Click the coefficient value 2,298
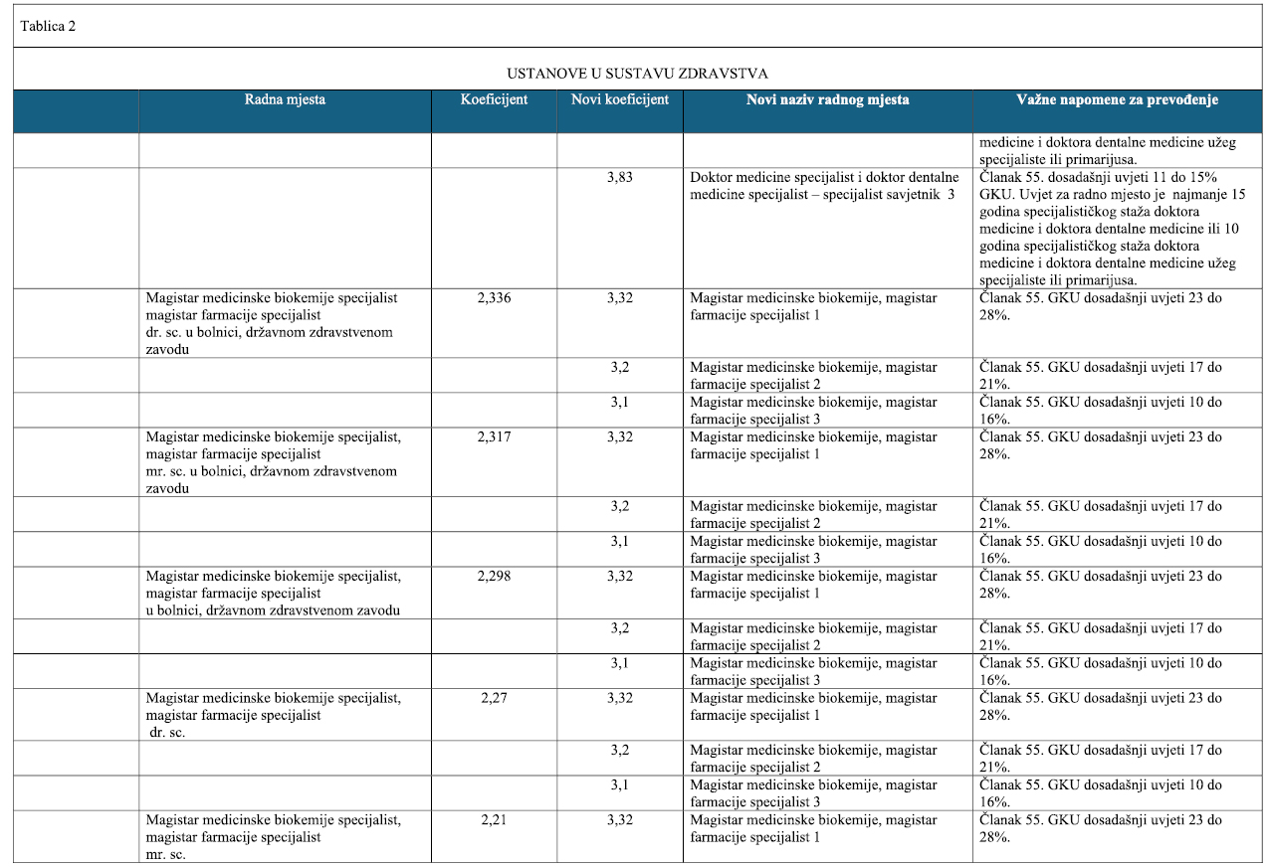This screenshot has height=867, width=1268. coord(494,577)
